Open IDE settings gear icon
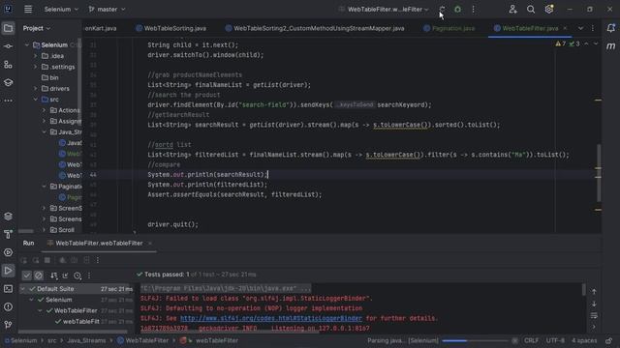 coord(549,9)
